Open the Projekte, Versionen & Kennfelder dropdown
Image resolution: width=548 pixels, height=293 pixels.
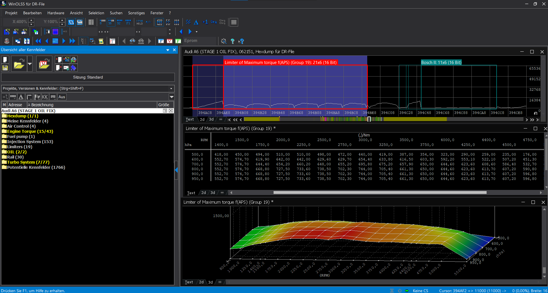coord(171,89)
